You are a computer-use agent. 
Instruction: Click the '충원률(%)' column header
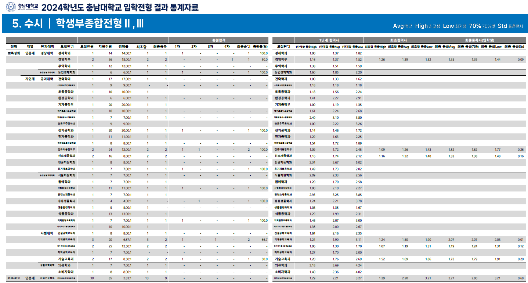pos(260,47)
